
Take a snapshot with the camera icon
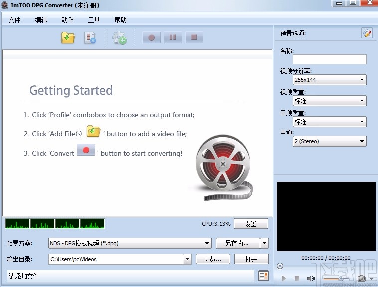tap(361, 278)
